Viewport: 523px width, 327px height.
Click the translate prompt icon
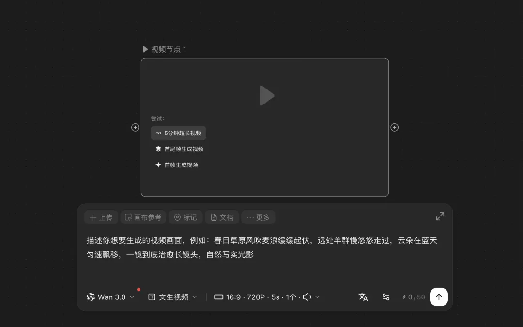coord(363,297)
